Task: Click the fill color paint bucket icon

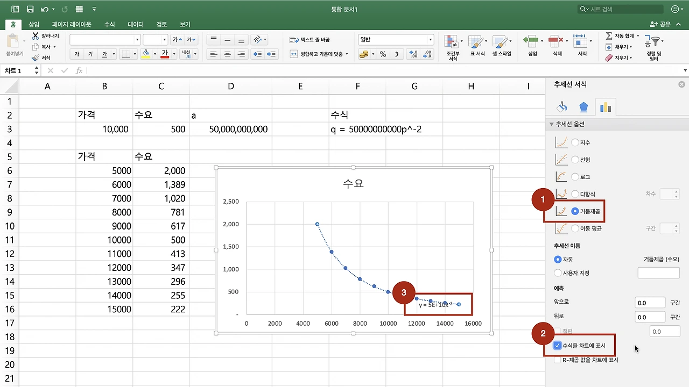Action: coord(145,54)
